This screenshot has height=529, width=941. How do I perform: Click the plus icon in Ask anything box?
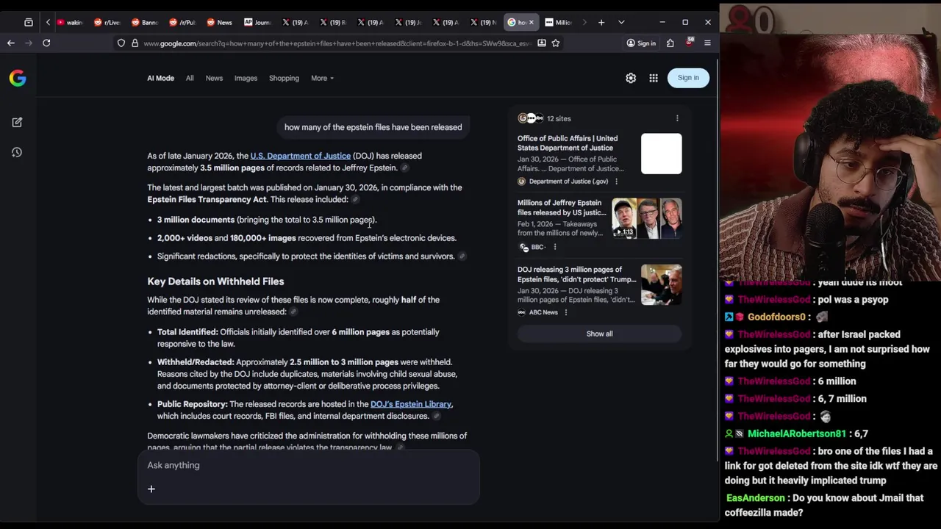(151, 489)
